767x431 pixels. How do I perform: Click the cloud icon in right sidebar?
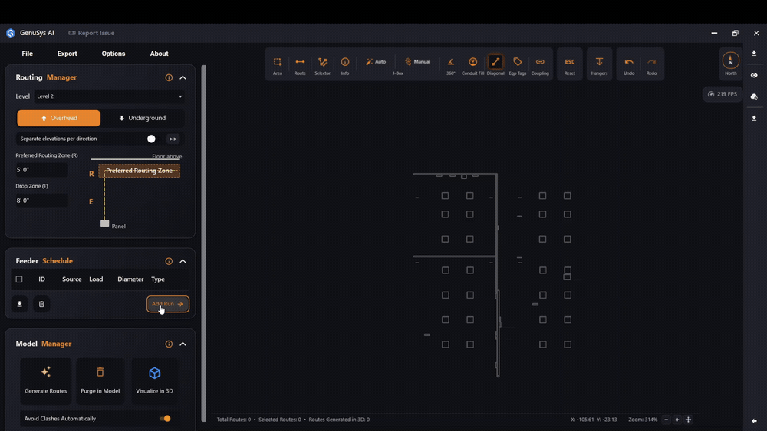click(x=754, y=96)
